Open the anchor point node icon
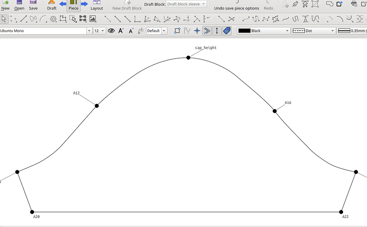 pyautogui.click(x=305, y=4)
